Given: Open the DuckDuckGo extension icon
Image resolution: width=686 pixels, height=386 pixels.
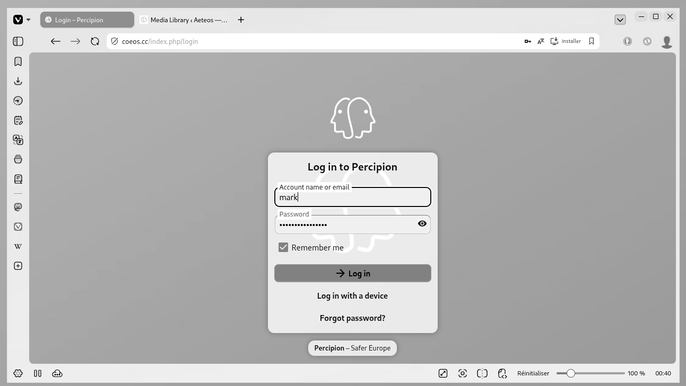Looking at the screenshot, I should click(628, 41).
